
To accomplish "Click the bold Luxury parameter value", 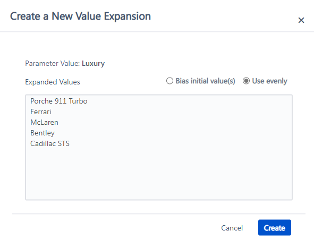I will 93,63.
